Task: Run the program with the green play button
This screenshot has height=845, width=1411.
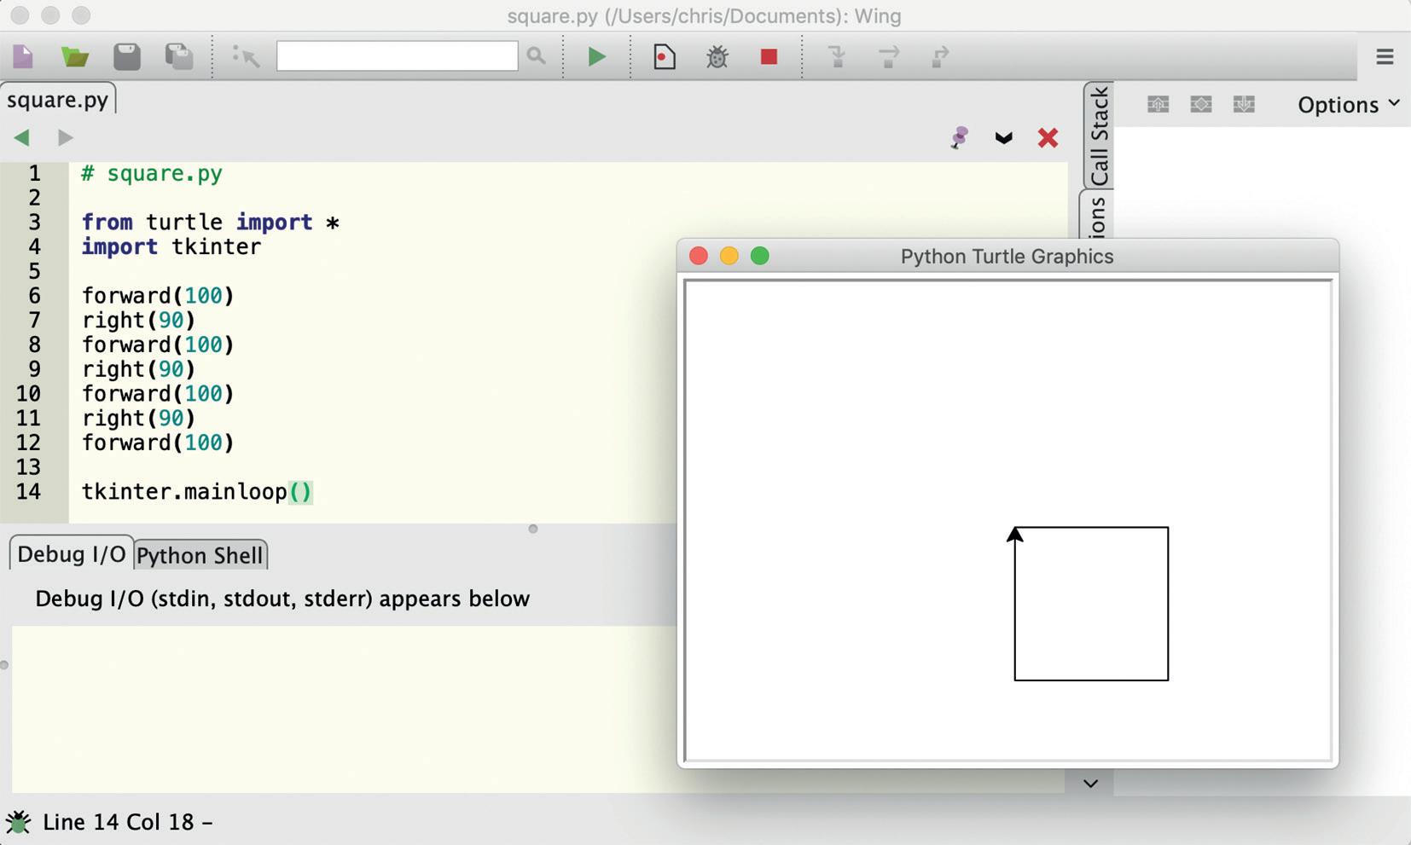Action: pyautogui.click(x=597, y=57)
